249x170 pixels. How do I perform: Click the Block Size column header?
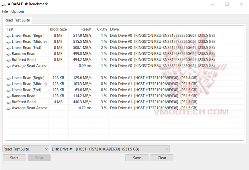(x=58, y=29)
